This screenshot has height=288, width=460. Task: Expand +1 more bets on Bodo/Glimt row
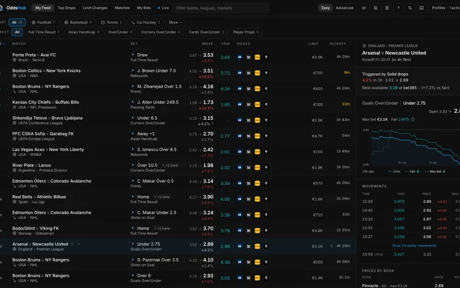162,228
